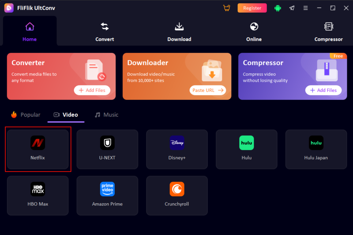The height and width of the screenshot is (235, 353).
Task: Click Add Files on the Compressor card
Action: [x=323, y=90]
